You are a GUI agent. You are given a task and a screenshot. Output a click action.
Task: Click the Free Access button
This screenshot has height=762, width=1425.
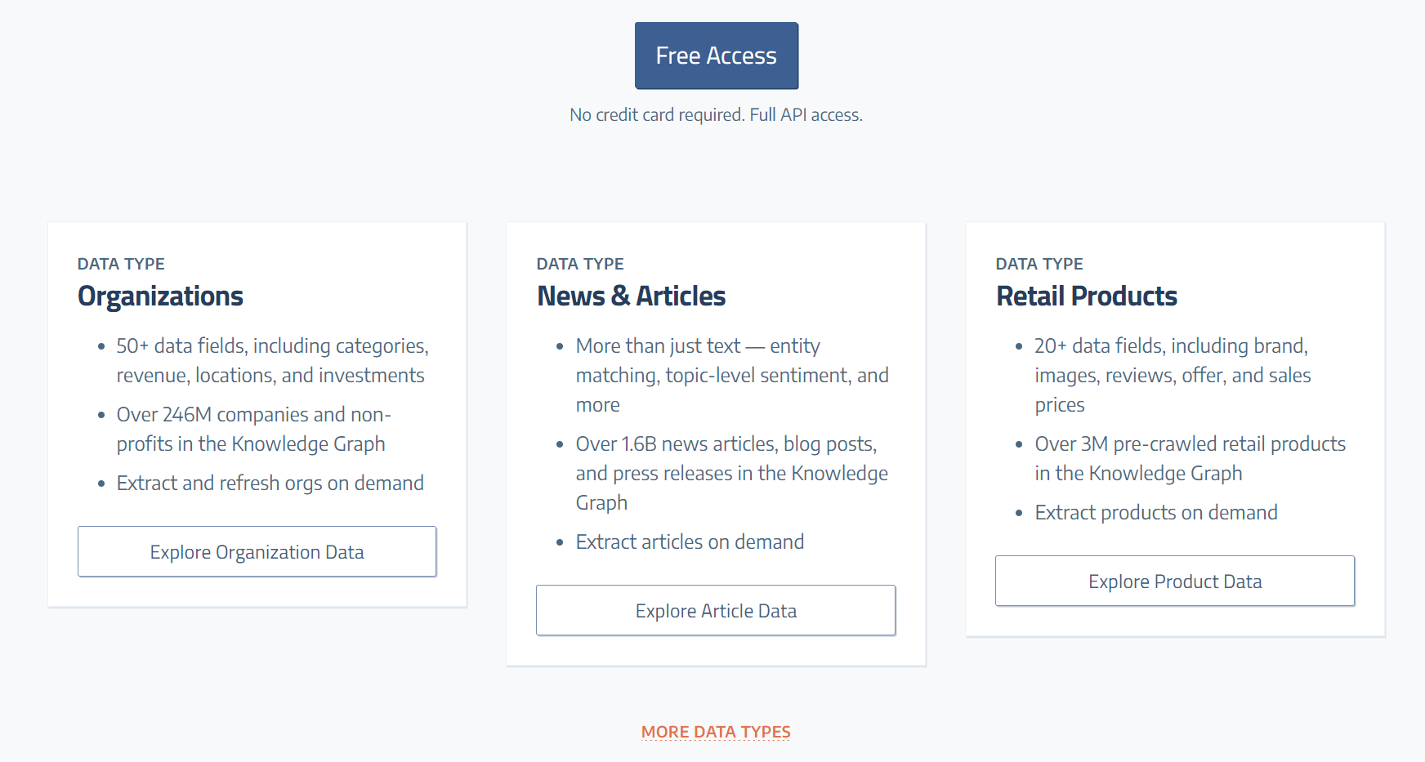click(716, 56)
